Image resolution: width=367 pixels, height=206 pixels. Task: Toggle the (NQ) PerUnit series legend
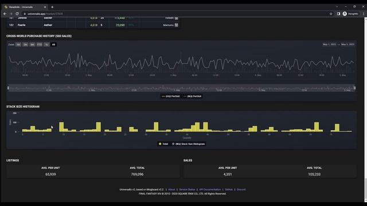point(193,96)
